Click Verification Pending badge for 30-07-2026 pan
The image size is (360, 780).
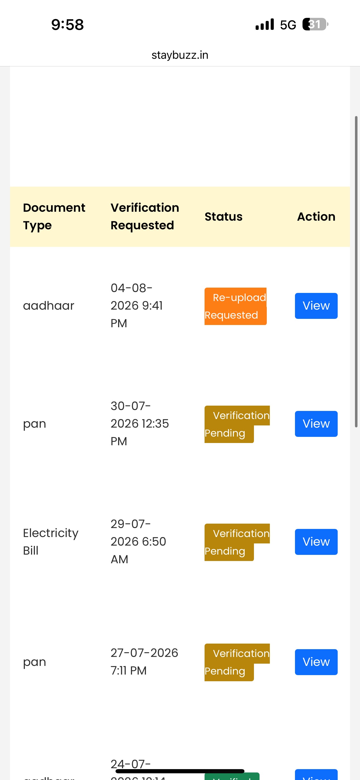(x=237, y=424)
